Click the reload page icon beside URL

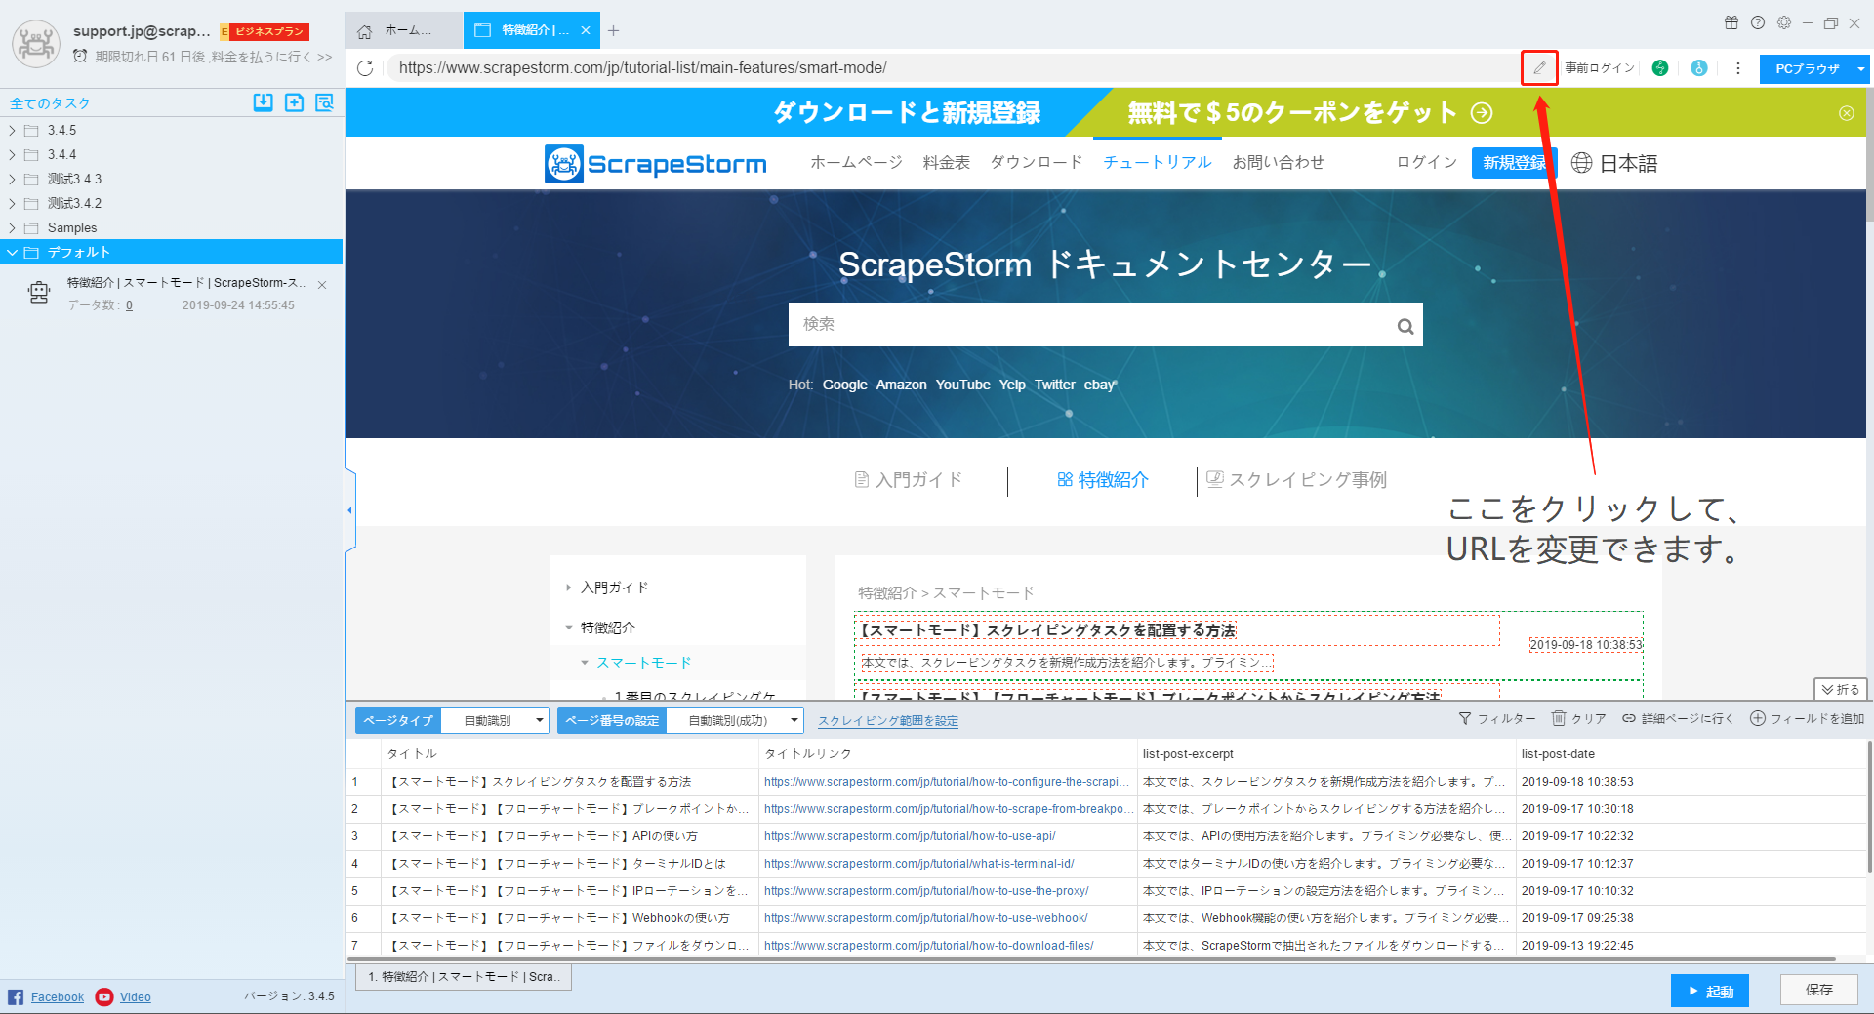365,68
